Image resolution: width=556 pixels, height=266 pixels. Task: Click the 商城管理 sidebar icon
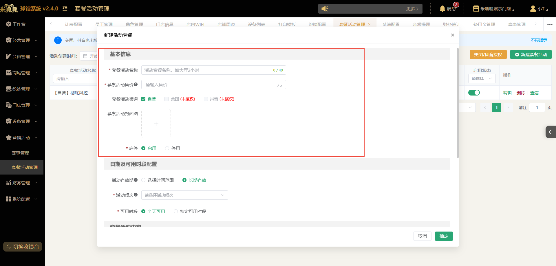tap(9, 73)
